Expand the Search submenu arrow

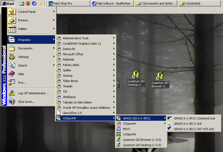click(x=54, y=65)
